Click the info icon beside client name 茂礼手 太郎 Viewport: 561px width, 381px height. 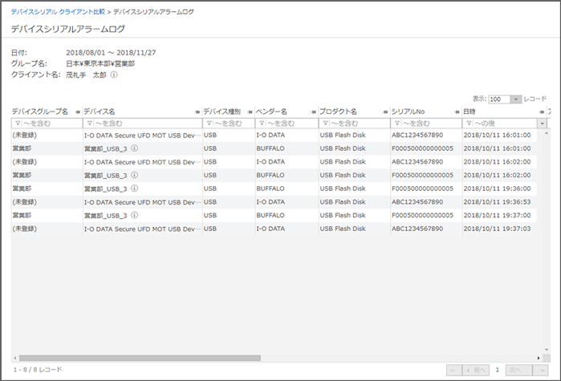(114, 75)
